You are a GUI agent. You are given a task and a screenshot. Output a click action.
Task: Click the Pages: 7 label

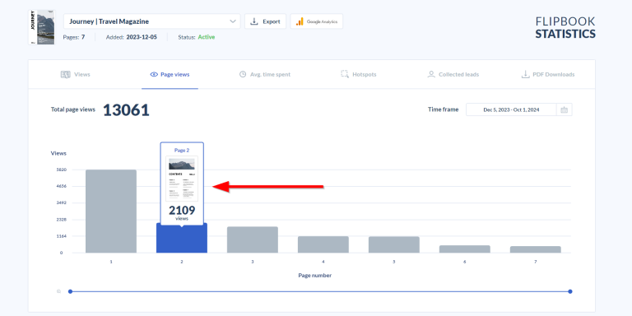74,37
